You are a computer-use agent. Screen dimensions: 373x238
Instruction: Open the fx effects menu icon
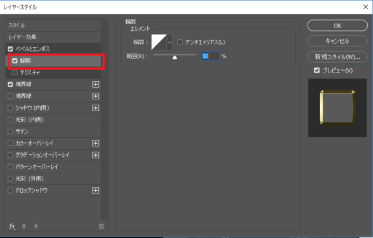tap(12, 226)
